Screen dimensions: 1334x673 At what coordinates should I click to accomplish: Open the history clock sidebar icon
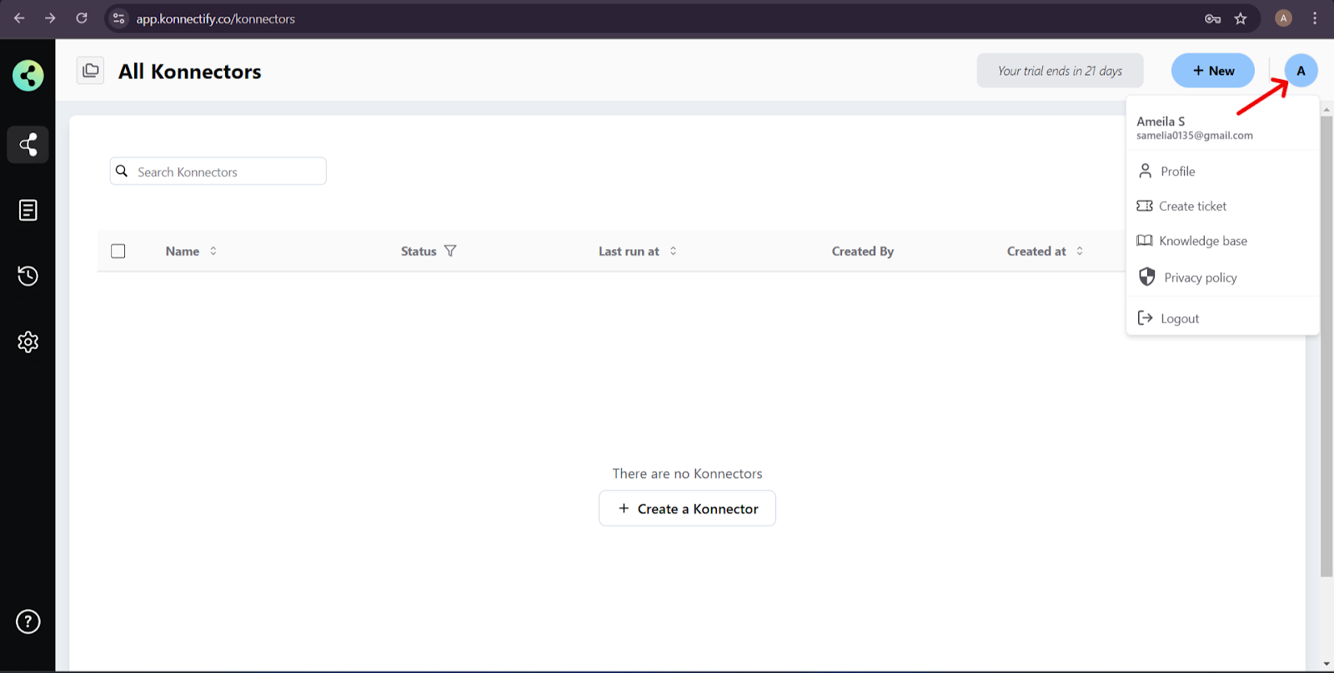[x=28, y=276]
